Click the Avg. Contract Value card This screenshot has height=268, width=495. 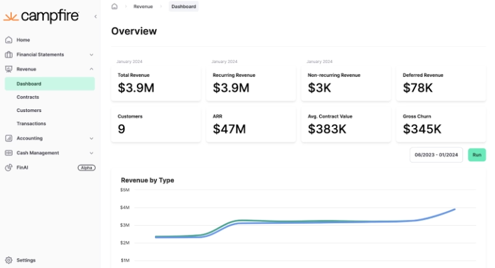[346, 124]
